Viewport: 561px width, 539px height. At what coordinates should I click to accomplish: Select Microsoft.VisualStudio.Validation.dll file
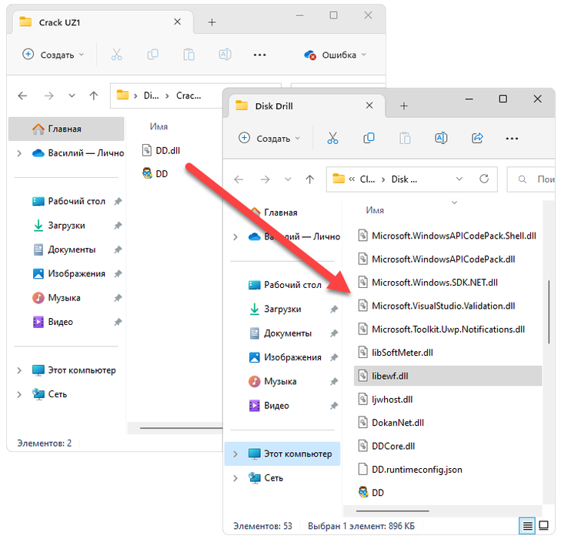[x=436, y=306]
